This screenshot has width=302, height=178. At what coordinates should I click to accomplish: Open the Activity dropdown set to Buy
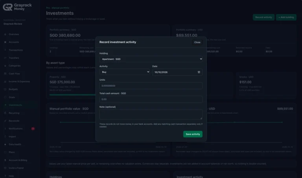(x=125, y=72)
